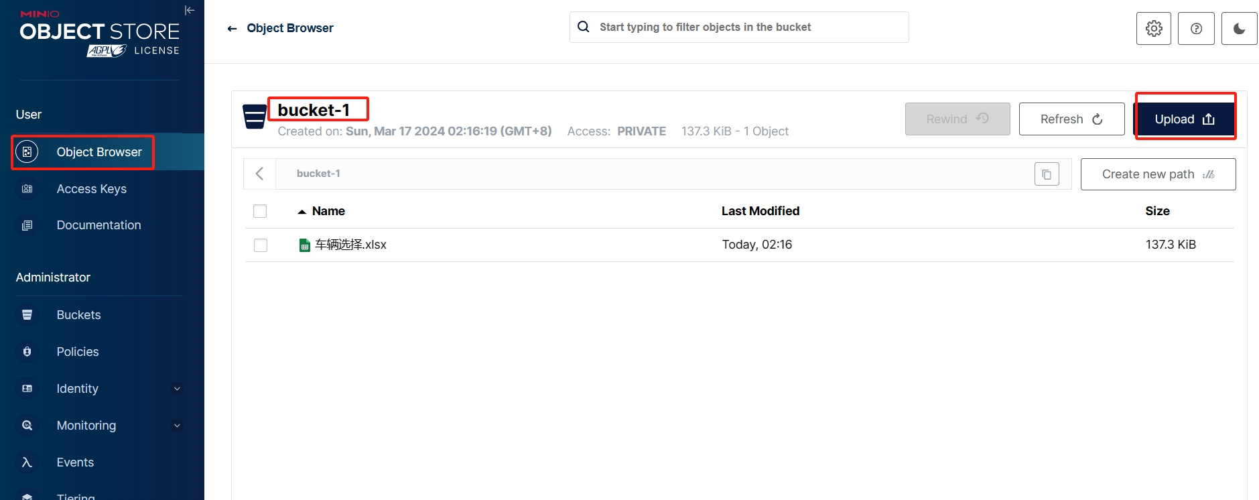The width and height of the screenshot is (1259, 500).
Task: Expand the Identity submenu
Action: [177, 389]
